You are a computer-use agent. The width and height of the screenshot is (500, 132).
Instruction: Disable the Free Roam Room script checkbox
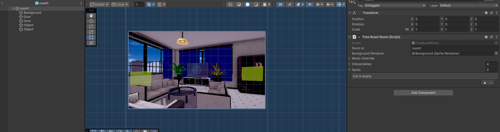[x=359, y=37]
